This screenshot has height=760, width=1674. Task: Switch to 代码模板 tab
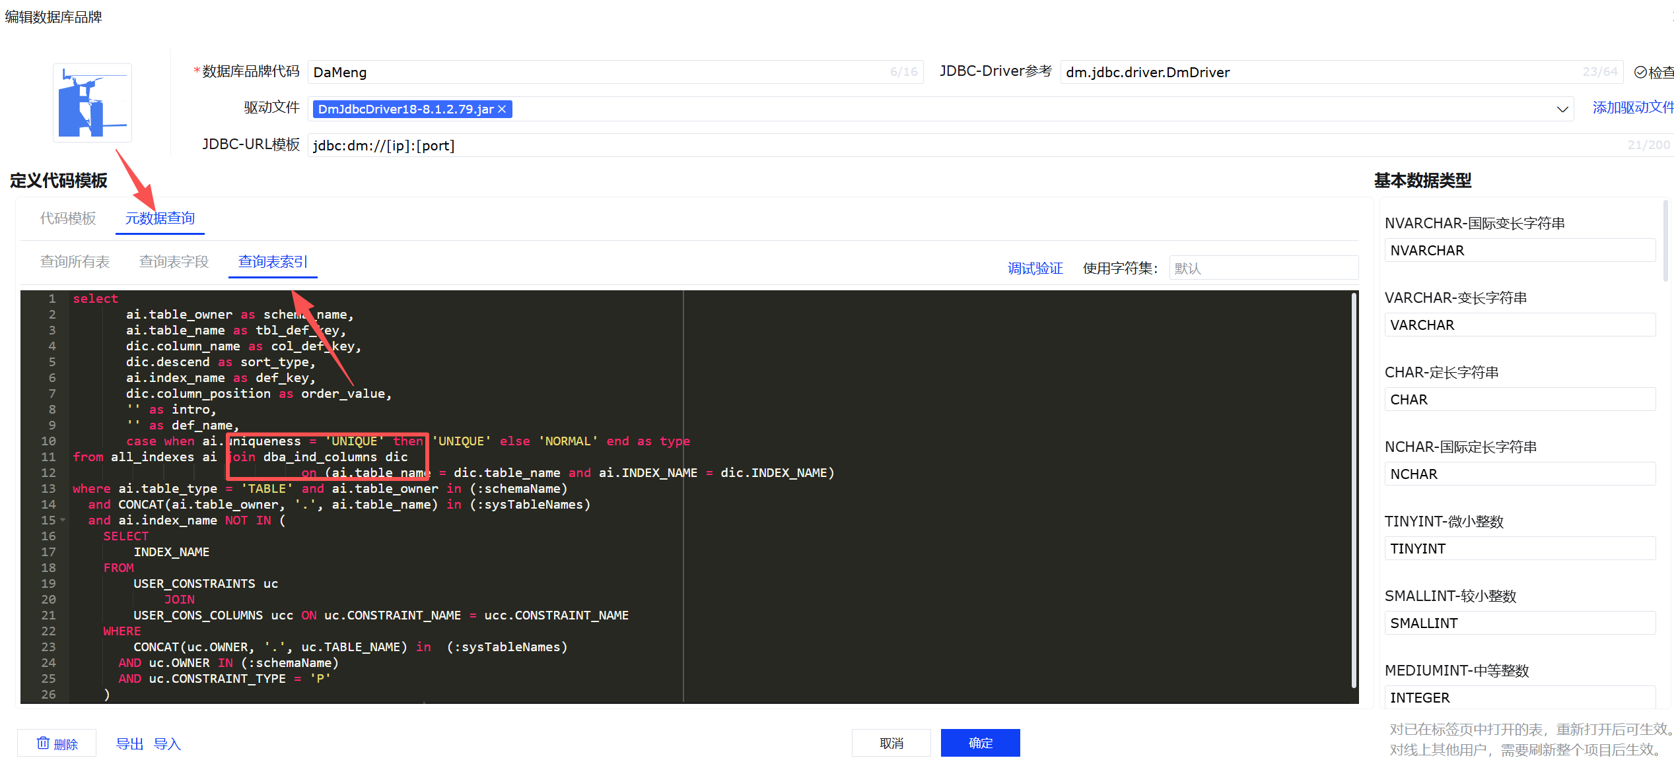(68, 218)
